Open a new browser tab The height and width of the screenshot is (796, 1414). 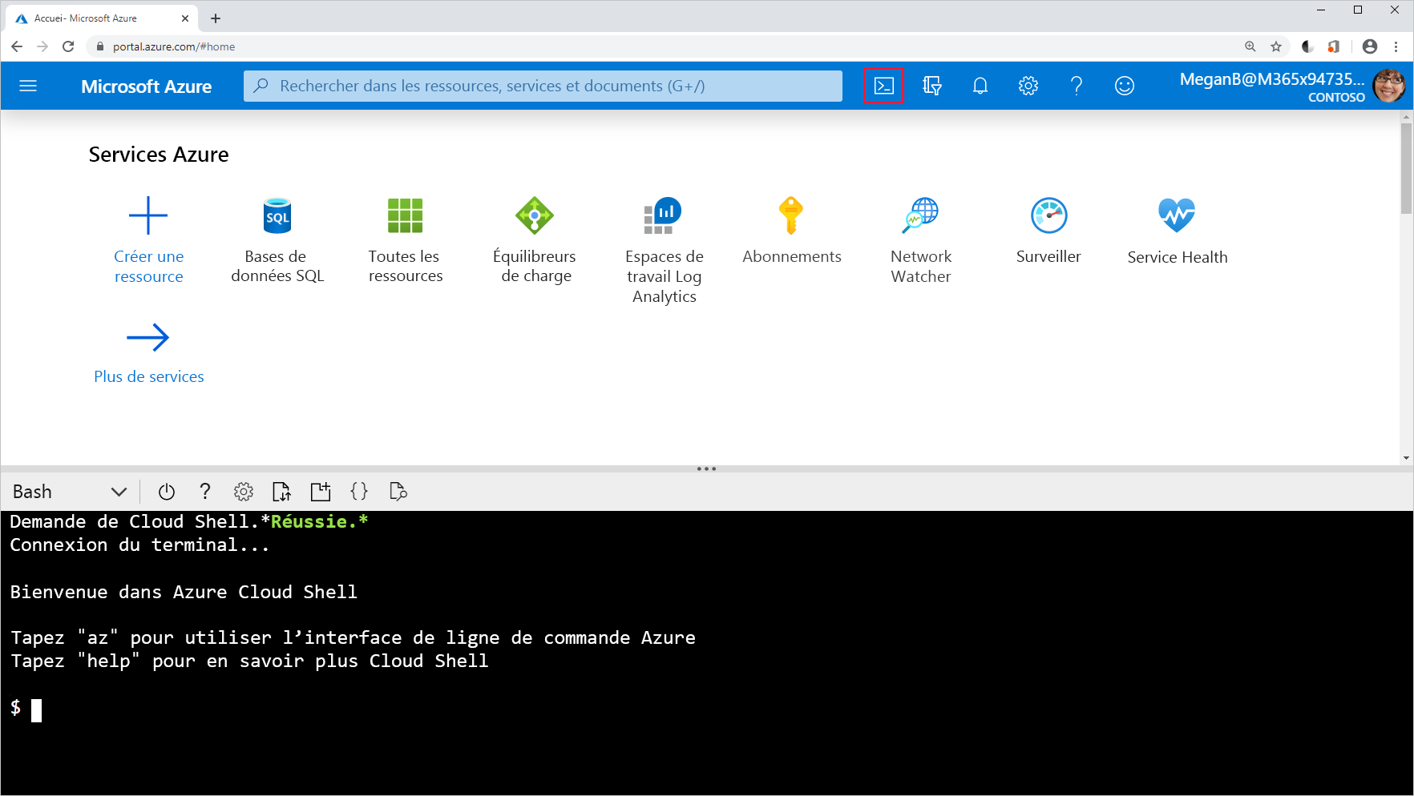click(216, 18)
